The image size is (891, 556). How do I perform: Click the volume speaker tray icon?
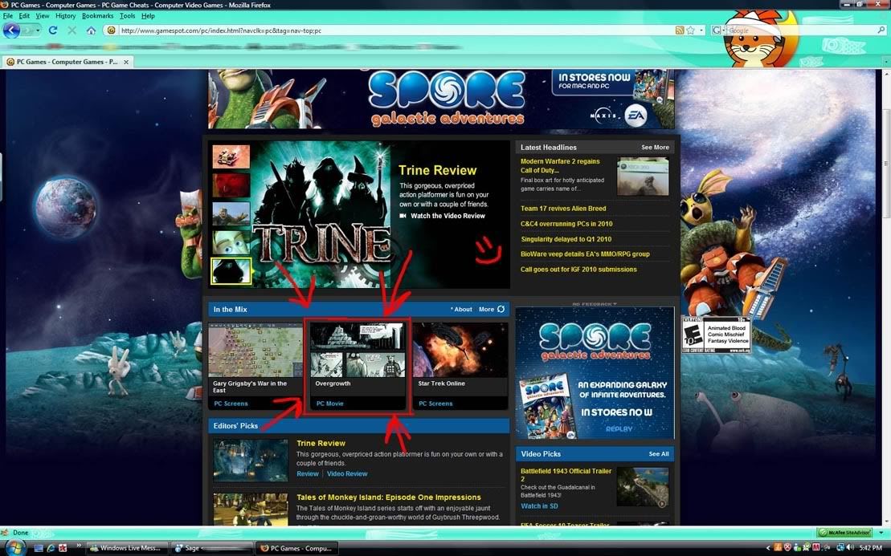tap(850, 547)
